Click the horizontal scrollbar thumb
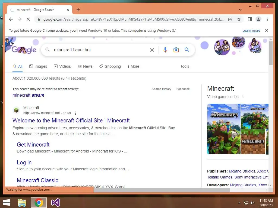278x208 pixels. [162, 190]
